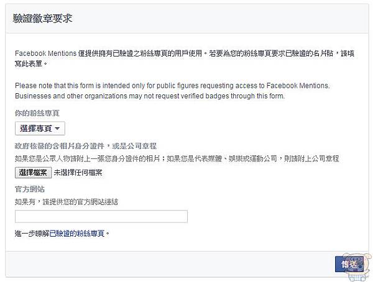The width and height of the screenshot is (373, 282).
Task: Click the 官方網站 field label
Action: (29, 189)
